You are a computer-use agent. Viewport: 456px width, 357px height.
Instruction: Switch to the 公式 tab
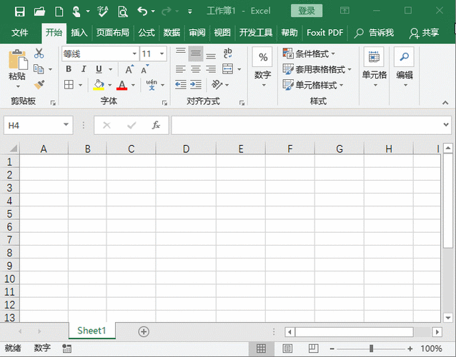[x=147, y=33]
